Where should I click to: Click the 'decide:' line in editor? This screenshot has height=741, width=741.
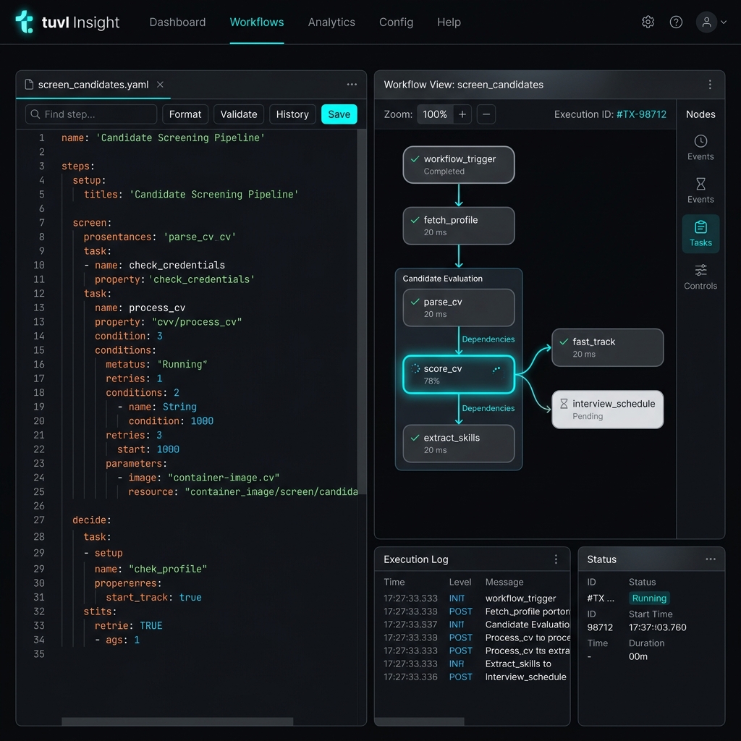[x=92, y=520]
